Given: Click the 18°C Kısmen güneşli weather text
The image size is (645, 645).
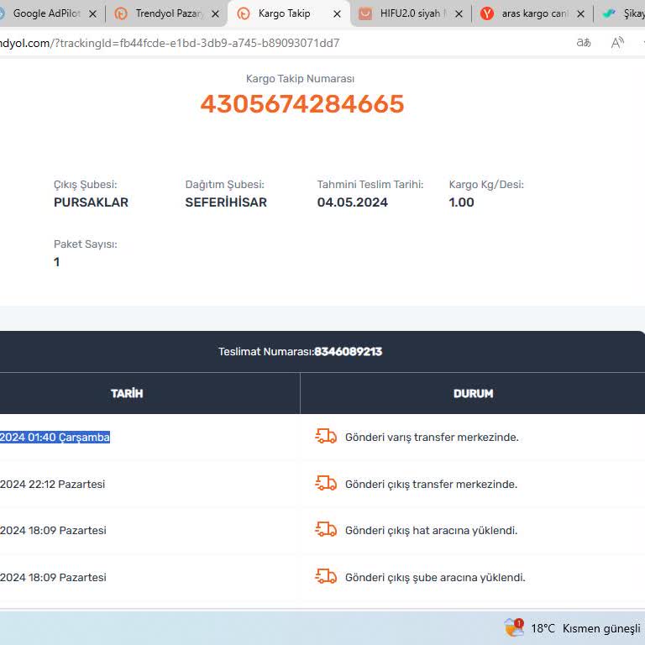Looking at the screenshot, I should [585, 628].
